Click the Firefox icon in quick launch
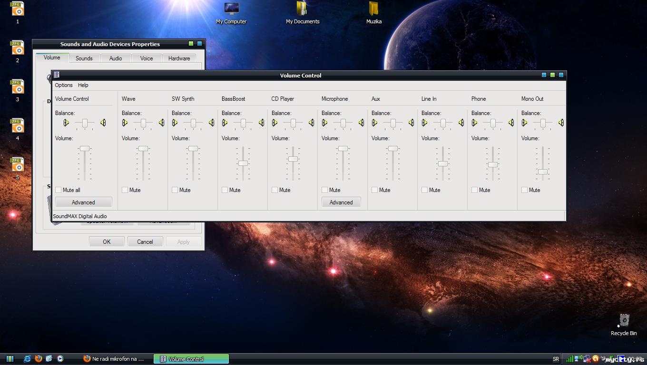 coord(39,359)
